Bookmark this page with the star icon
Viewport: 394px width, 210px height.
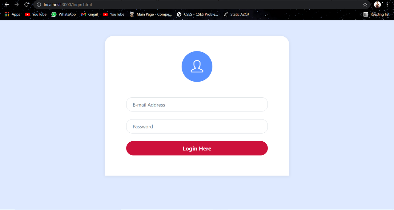click(365, 5)
